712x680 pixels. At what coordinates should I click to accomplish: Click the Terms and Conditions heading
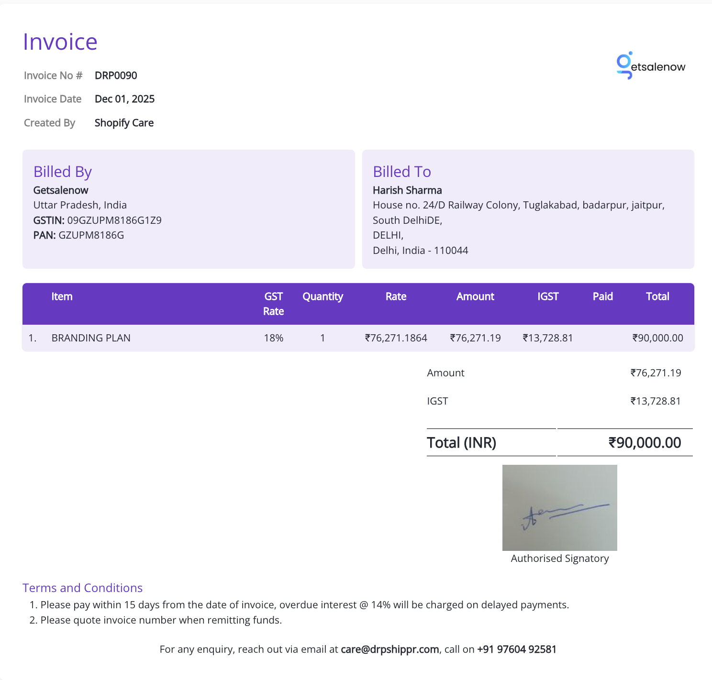click(x=82, y=588)
